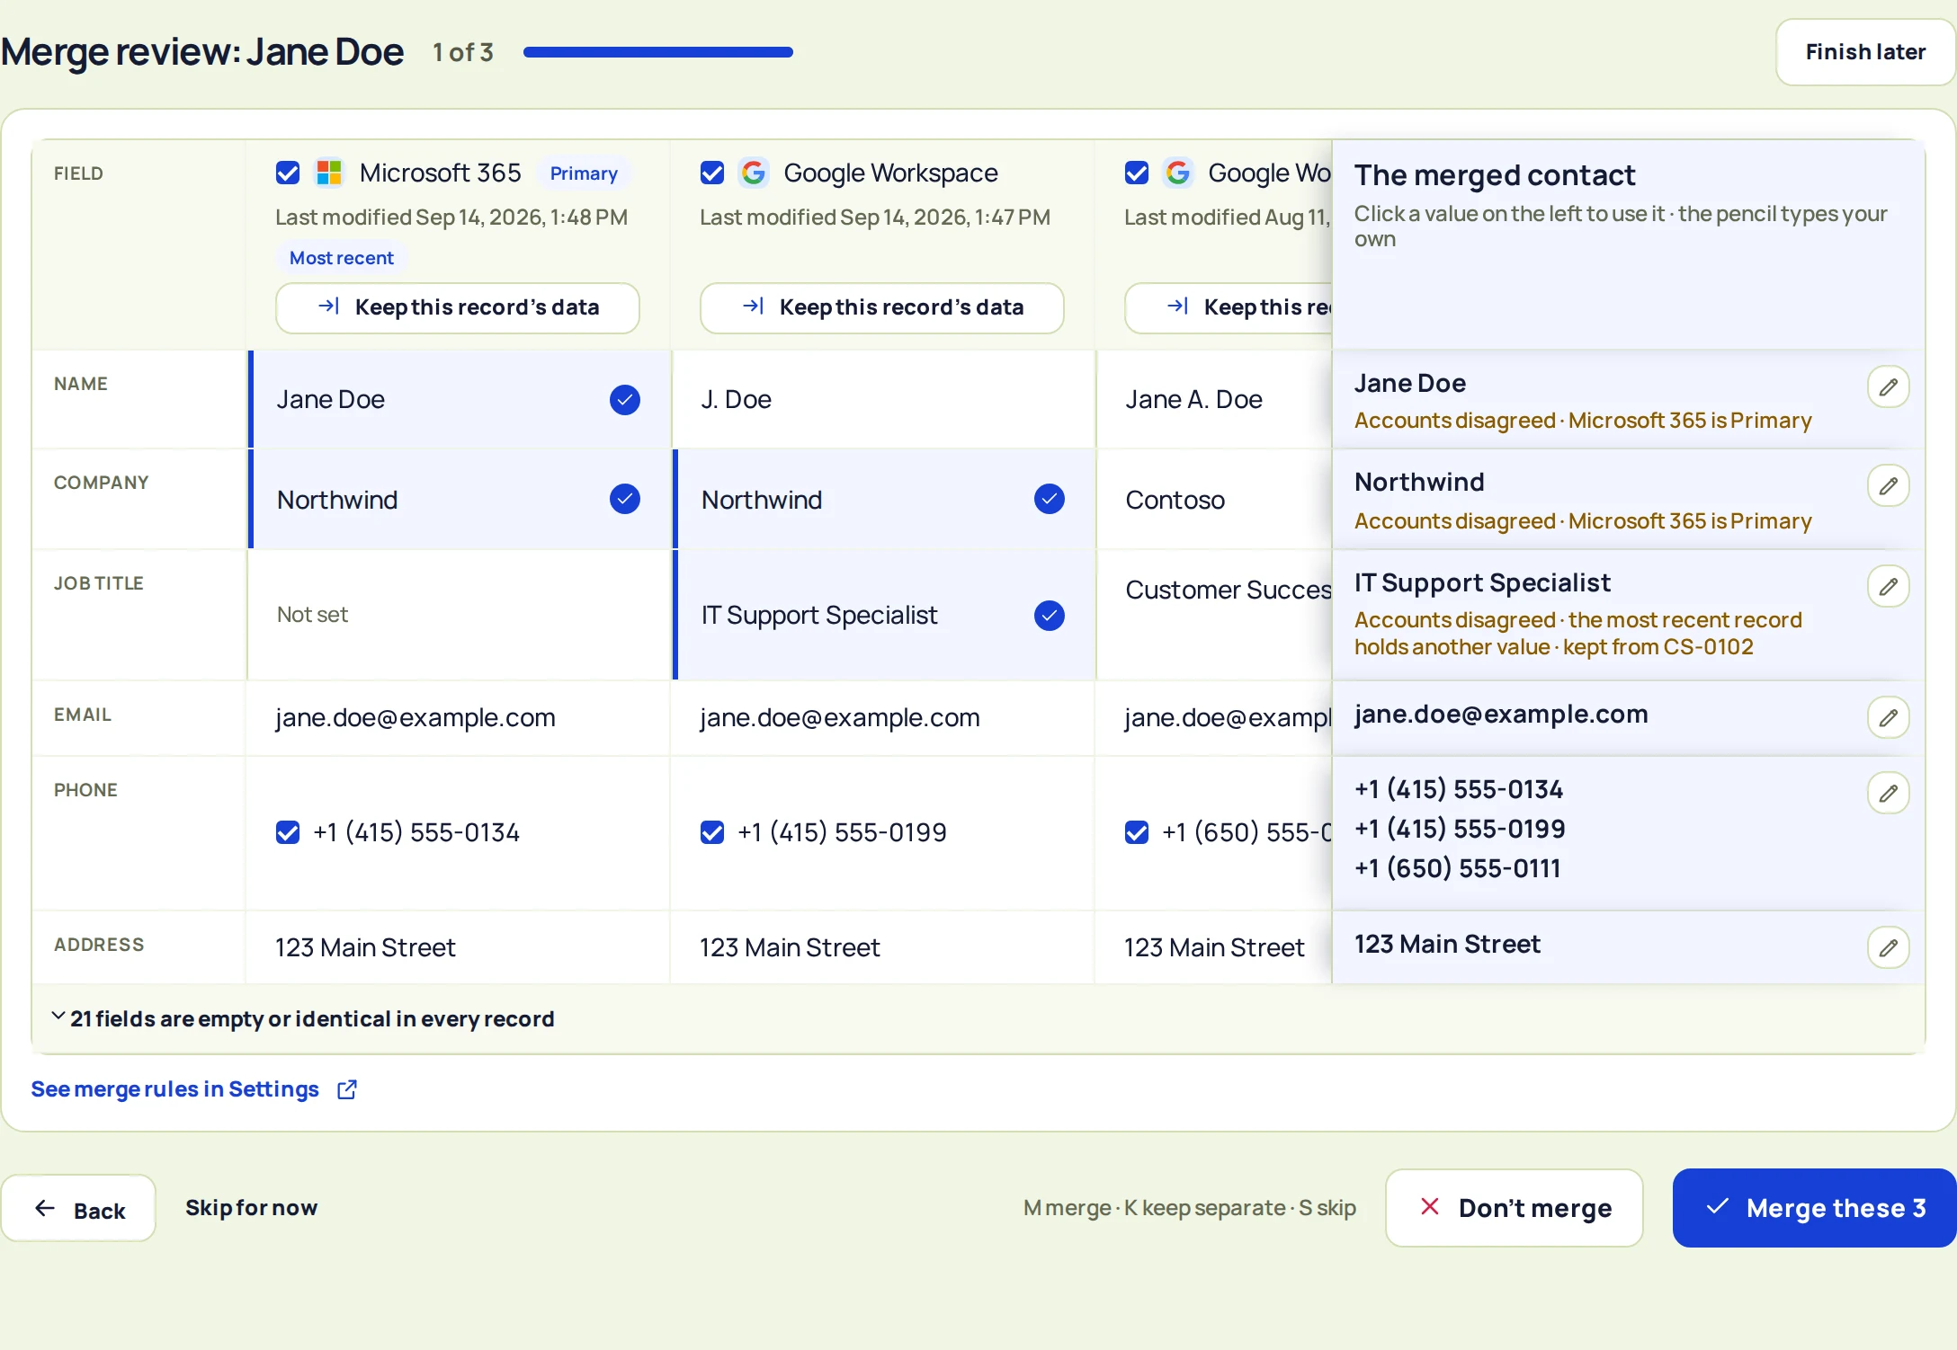This screenshot has height=1350, width=1957.
Task: Edit merged phone numbers with pencil
Action: [x=1888, y=794]
